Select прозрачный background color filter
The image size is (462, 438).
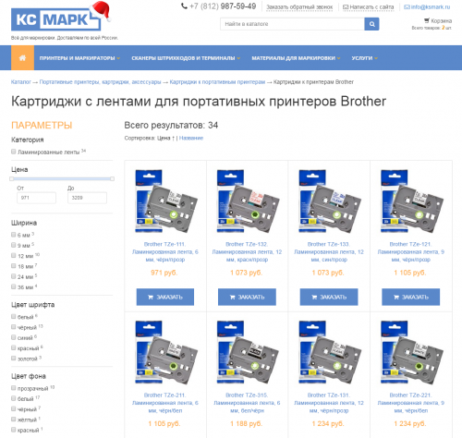[14, 388]
